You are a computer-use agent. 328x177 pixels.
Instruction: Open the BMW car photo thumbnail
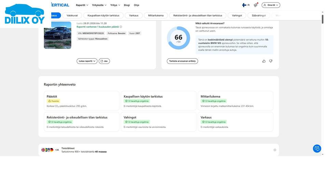tap(57, 35)
